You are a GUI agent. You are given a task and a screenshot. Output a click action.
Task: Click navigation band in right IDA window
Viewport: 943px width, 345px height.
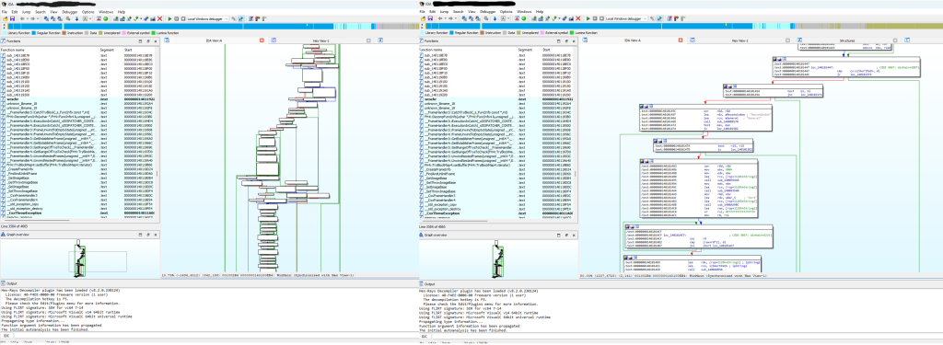[683, 26]
